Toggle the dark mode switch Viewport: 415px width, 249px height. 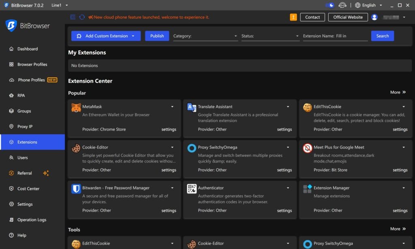pyautogui.click(x=330, y=5)
